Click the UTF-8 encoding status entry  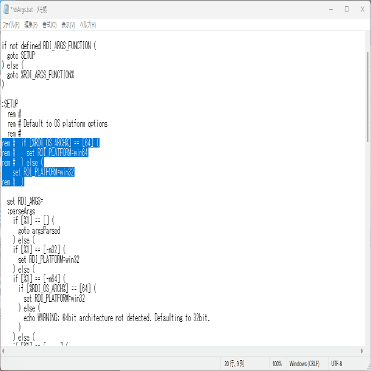[x=336, y=364]
